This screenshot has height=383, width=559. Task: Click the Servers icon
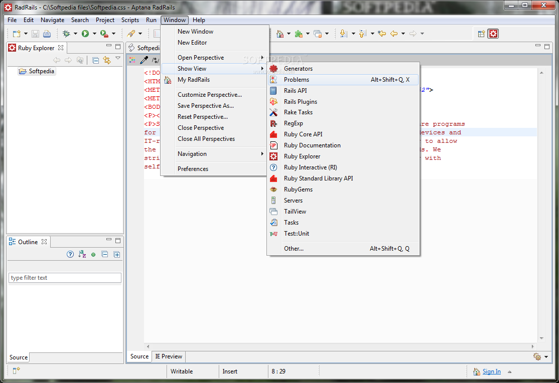(273, 201)
